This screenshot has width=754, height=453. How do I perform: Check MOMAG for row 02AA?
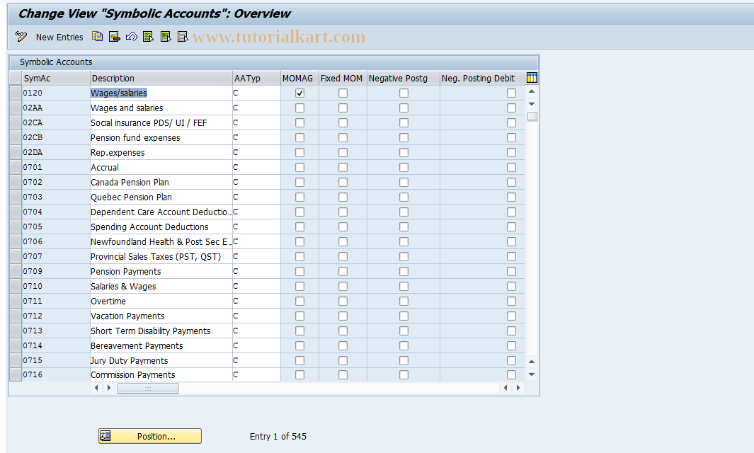pyautogui.click(x=299, y=108)
